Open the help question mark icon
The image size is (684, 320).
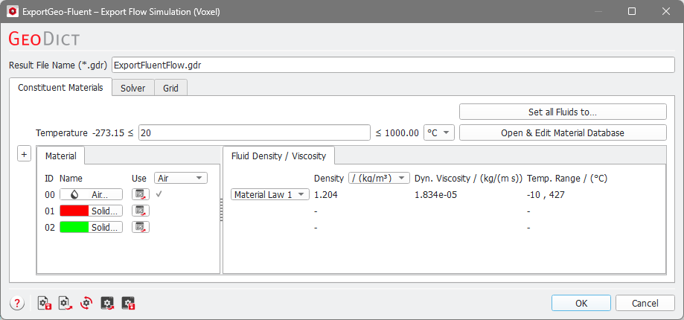(x=16, y=303)
